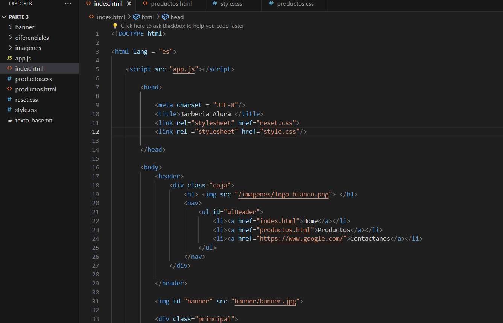Click the CSS hash icon beside productos.css in explorer

(x=10, y=79)
